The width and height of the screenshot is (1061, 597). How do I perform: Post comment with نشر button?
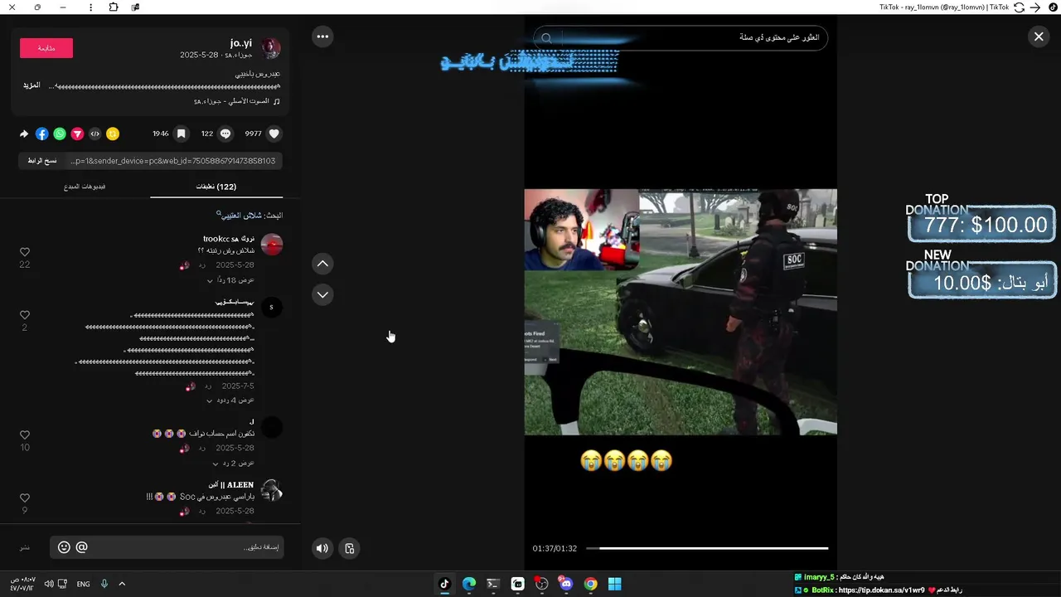click(25, 548)
